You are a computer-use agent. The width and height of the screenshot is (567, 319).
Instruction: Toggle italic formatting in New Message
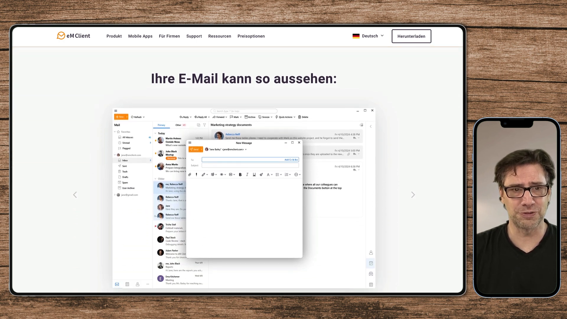(247, 175)
